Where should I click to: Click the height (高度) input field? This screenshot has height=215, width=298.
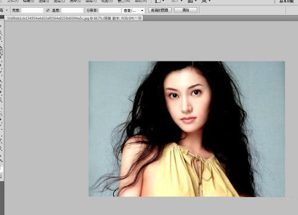pyautogui.click(x=72, y=10)
